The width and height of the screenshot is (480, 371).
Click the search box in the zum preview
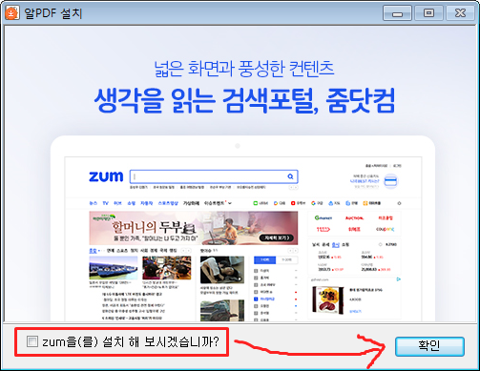click(x=214, y=176)
